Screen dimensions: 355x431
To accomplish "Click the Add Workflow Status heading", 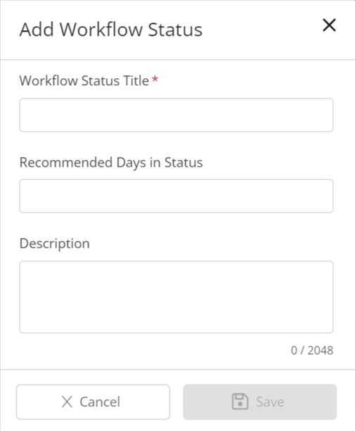I will point(111,29).
